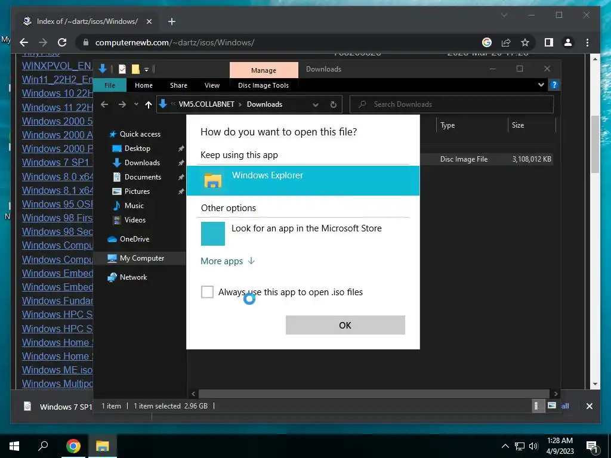
Task: Open Chrome from taskbar
Action: [73, 446]
